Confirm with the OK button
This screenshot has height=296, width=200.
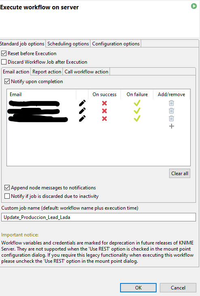tap(138, 288)
